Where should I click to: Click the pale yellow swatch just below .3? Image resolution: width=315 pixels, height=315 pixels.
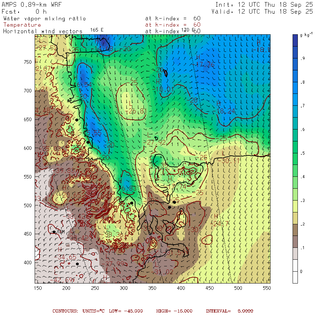pyautogui.click(x=295, y=206)
